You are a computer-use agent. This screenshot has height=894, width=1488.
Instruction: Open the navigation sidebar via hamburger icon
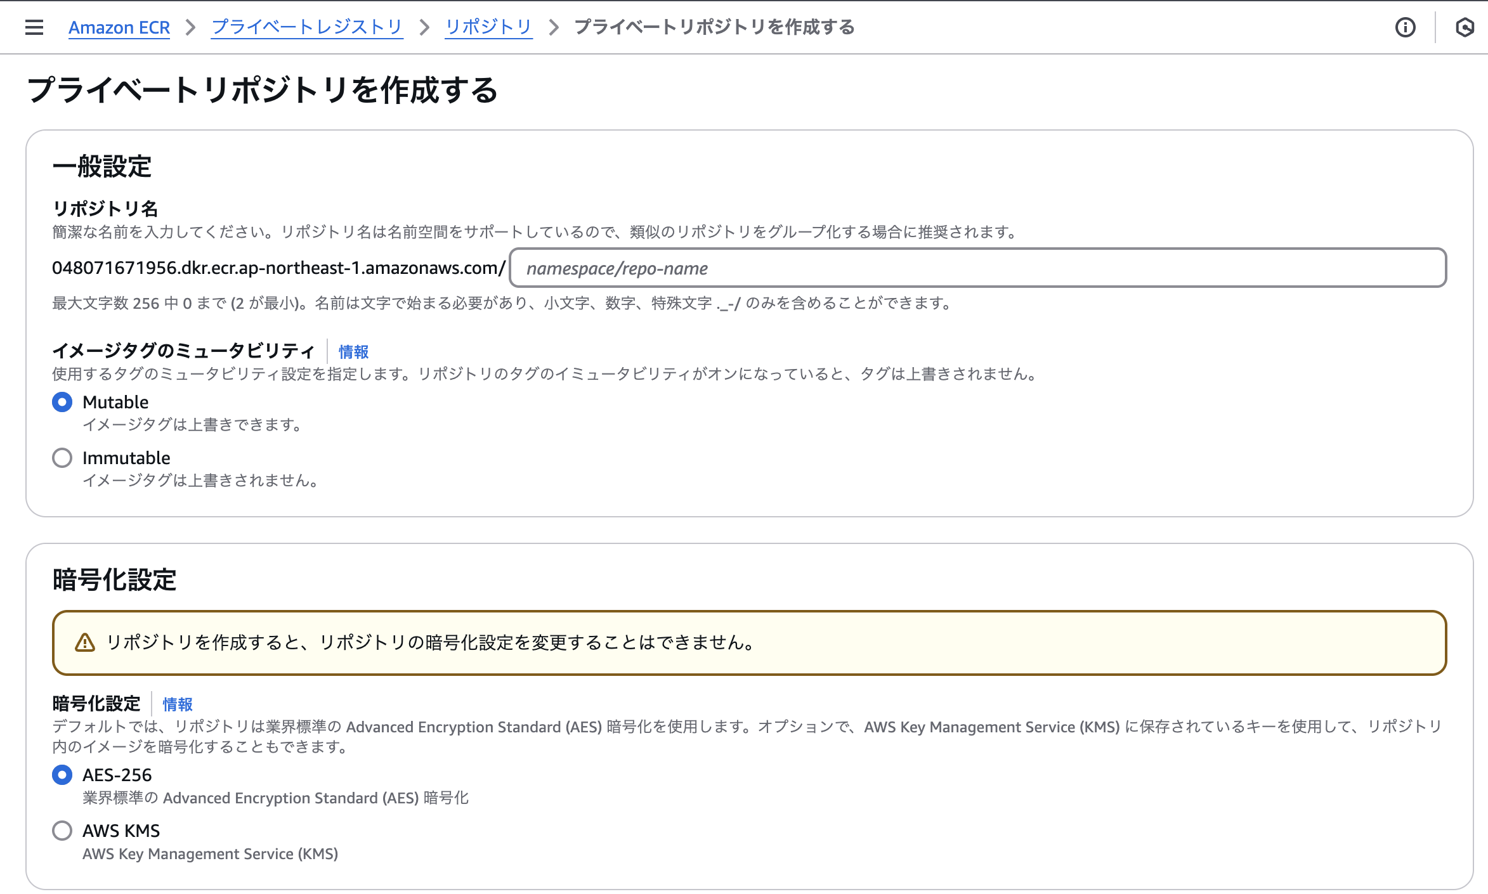34,27
